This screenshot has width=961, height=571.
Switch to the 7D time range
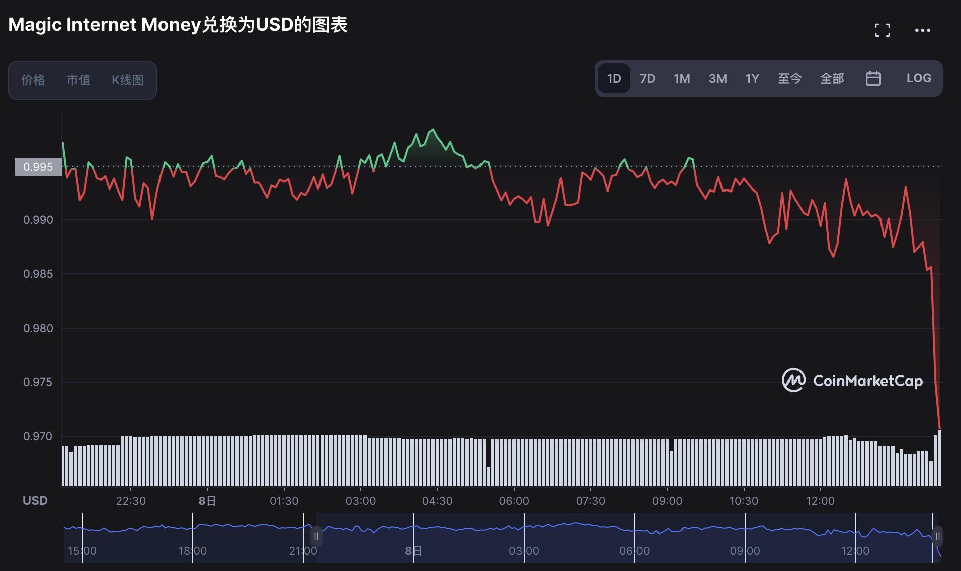pos(647,78)
